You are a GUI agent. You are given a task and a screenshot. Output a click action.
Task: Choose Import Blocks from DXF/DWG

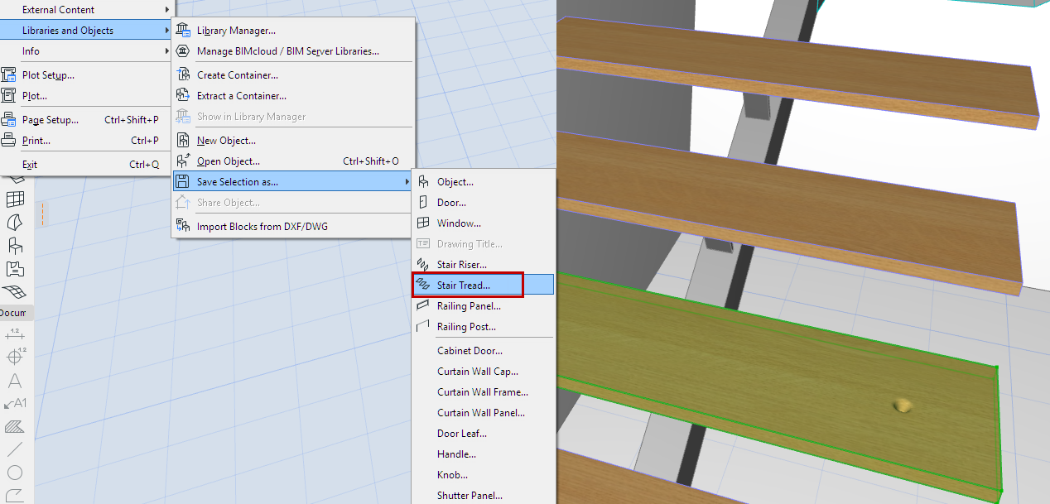coord(292,227)
